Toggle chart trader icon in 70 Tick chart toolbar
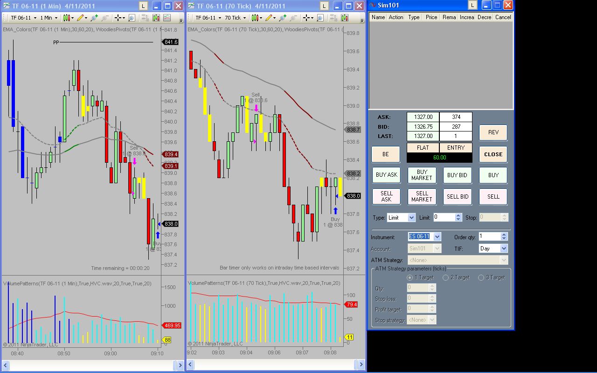Screen dimensions: 597x373 (333, 18)
